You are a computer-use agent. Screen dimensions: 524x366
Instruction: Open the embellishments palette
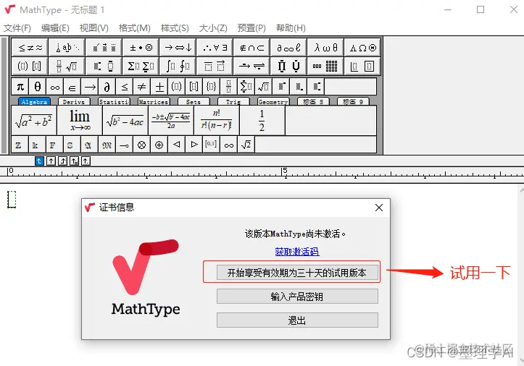[x=104, y=47]
